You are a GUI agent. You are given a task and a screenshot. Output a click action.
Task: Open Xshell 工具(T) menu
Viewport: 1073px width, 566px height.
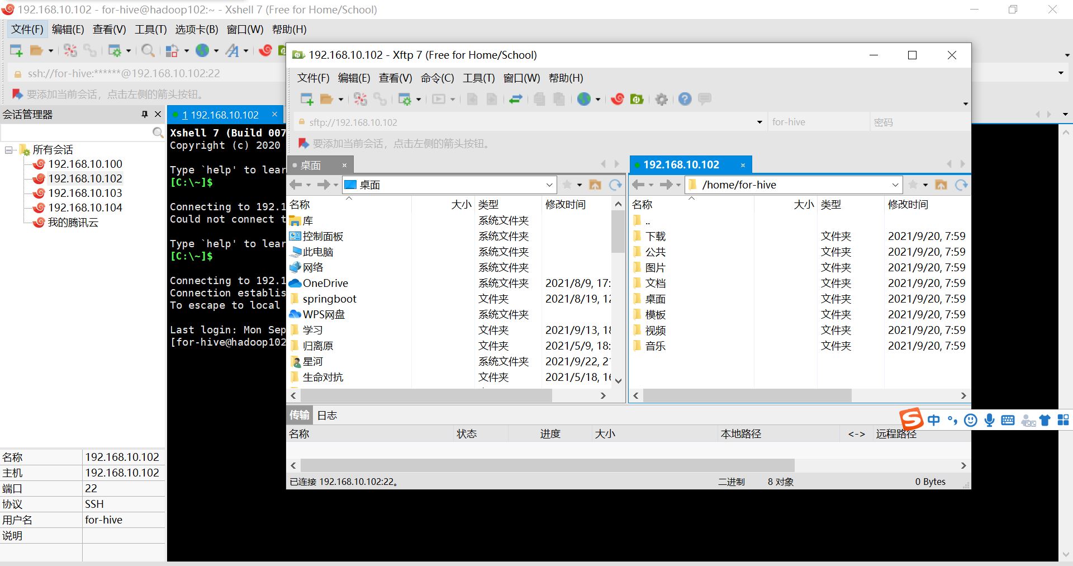[x=150, y=29]
